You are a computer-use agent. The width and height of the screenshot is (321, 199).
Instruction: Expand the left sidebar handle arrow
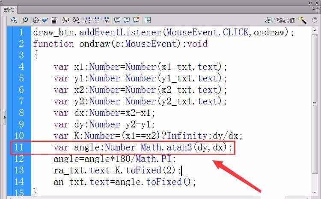[5, 118]
